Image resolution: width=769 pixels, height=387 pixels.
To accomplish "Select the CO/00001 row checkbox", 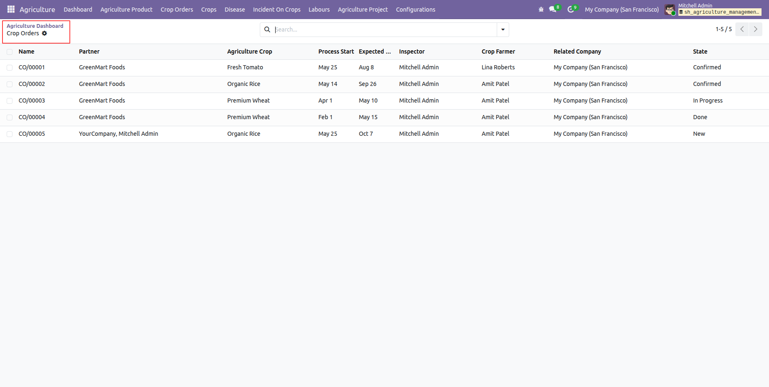I will pyautogui.click(x=10, y=68).
